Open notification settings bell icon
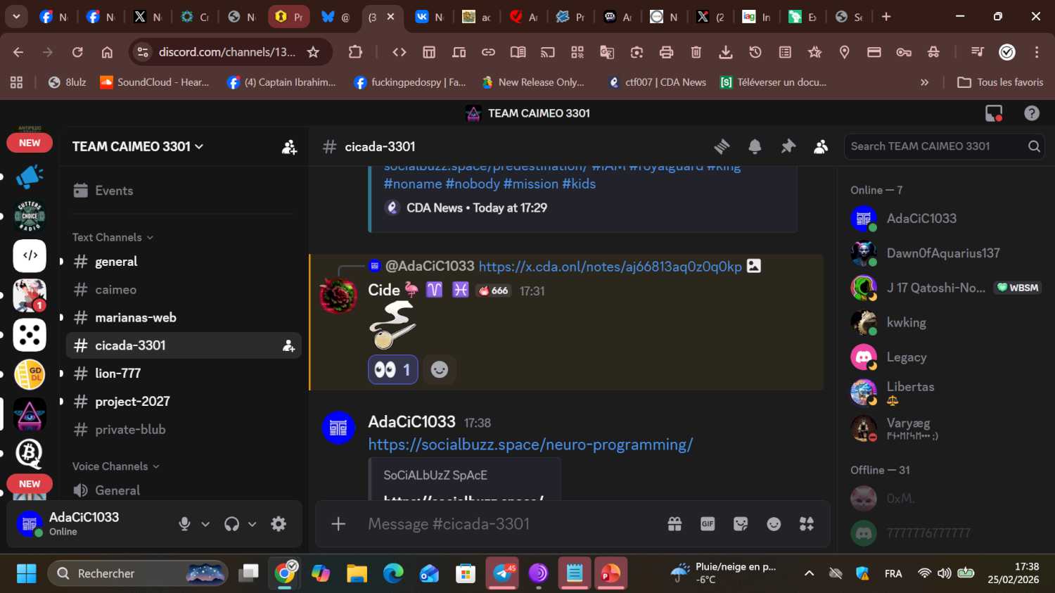This screenshot has width=1055, height=593. point(755,146)
